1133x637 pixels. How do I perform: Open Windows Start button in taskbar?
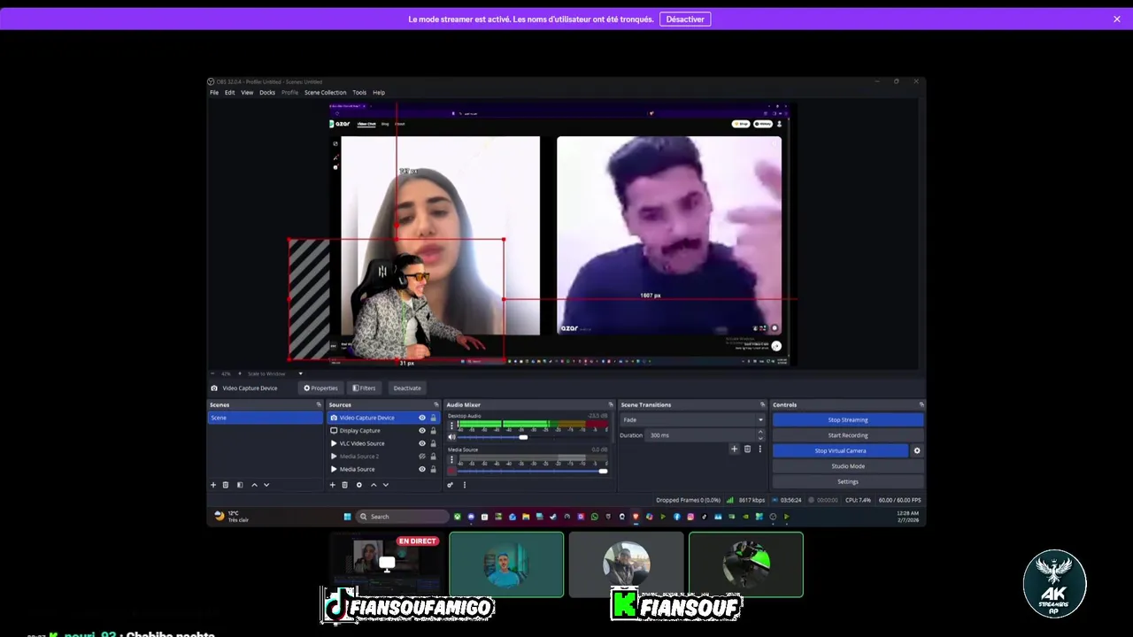coord(347,517)
